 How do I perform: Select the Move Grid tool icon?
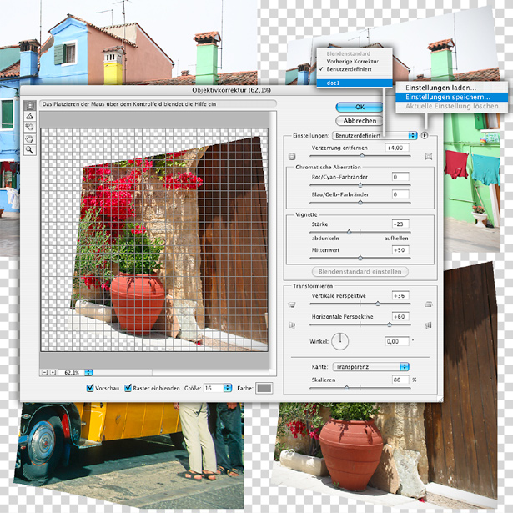point(30,128)
